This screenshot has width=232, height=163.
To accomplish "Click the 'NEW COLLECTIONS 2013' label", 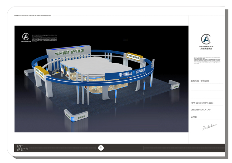I will pos(202,103).
